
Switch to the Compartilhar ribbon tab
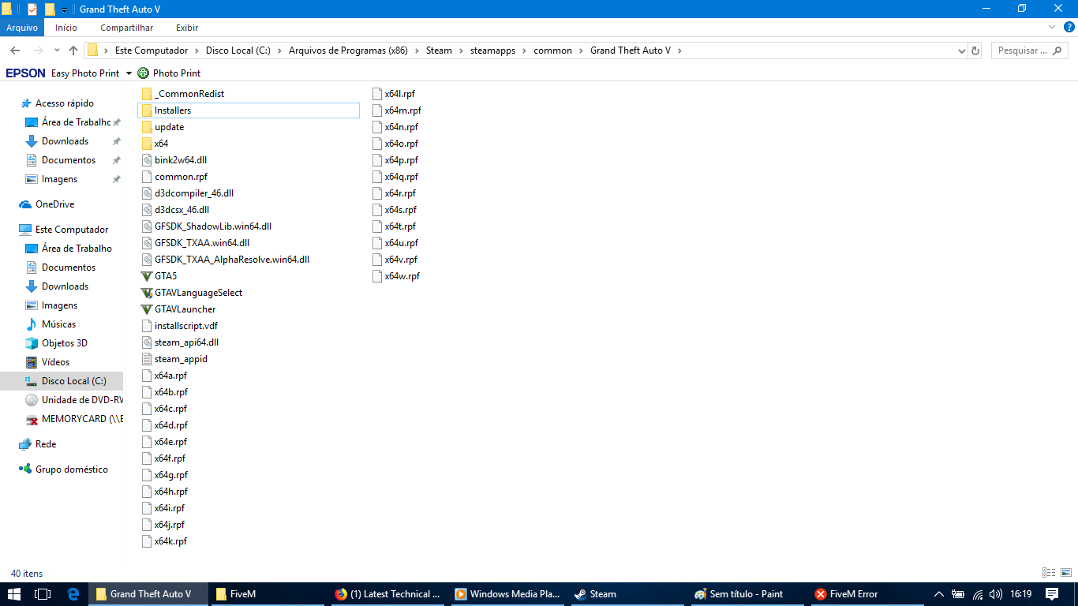click(x=127, y=28)
